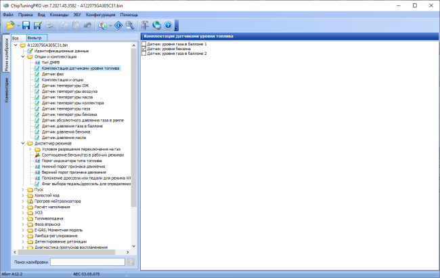Focus the Поиск калибровки input field

click(87, 262)
